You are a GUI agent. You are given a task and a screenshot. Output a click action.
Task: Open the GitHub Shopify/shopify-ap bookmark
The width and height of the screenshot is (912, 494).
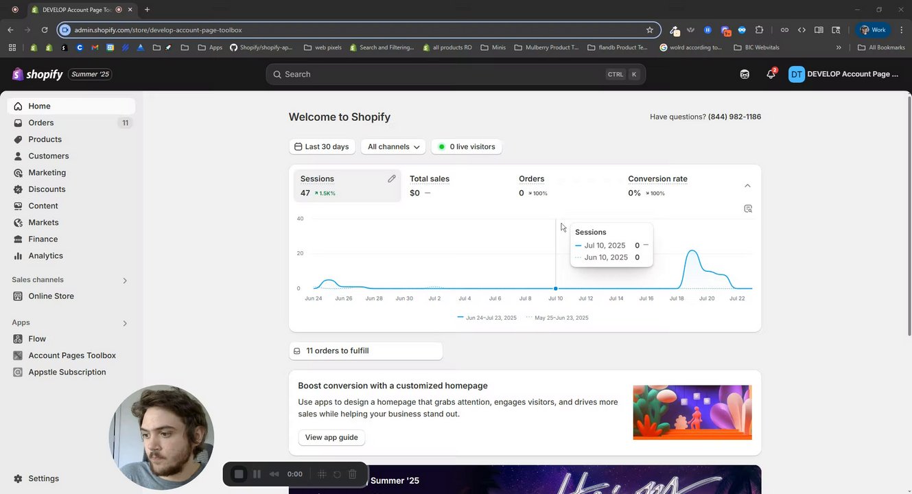click(261, 47)
